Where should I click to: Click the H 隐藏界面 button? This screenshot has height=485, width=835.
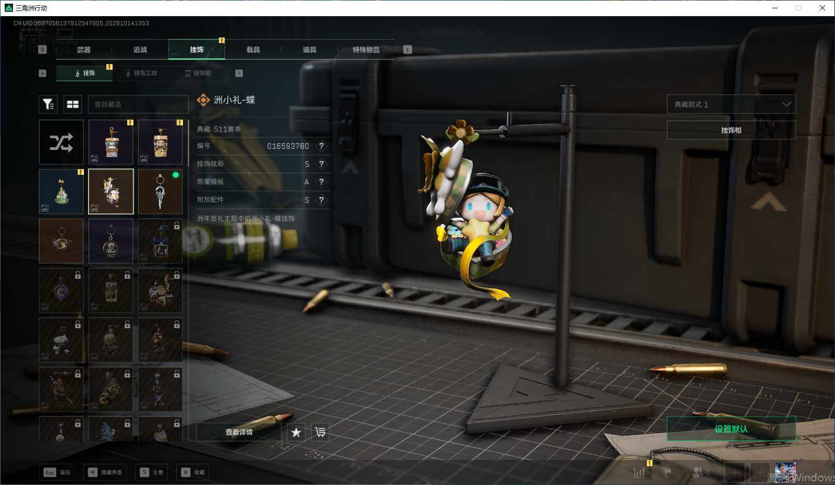pos(106,472)
